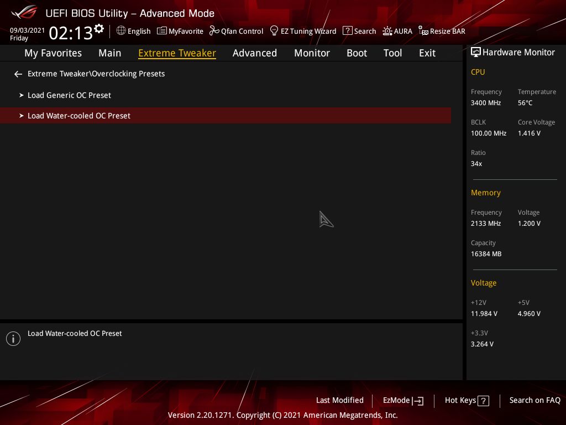Click AURA text label
Viewport: 566px width, 425px height.
click(403, 31)
